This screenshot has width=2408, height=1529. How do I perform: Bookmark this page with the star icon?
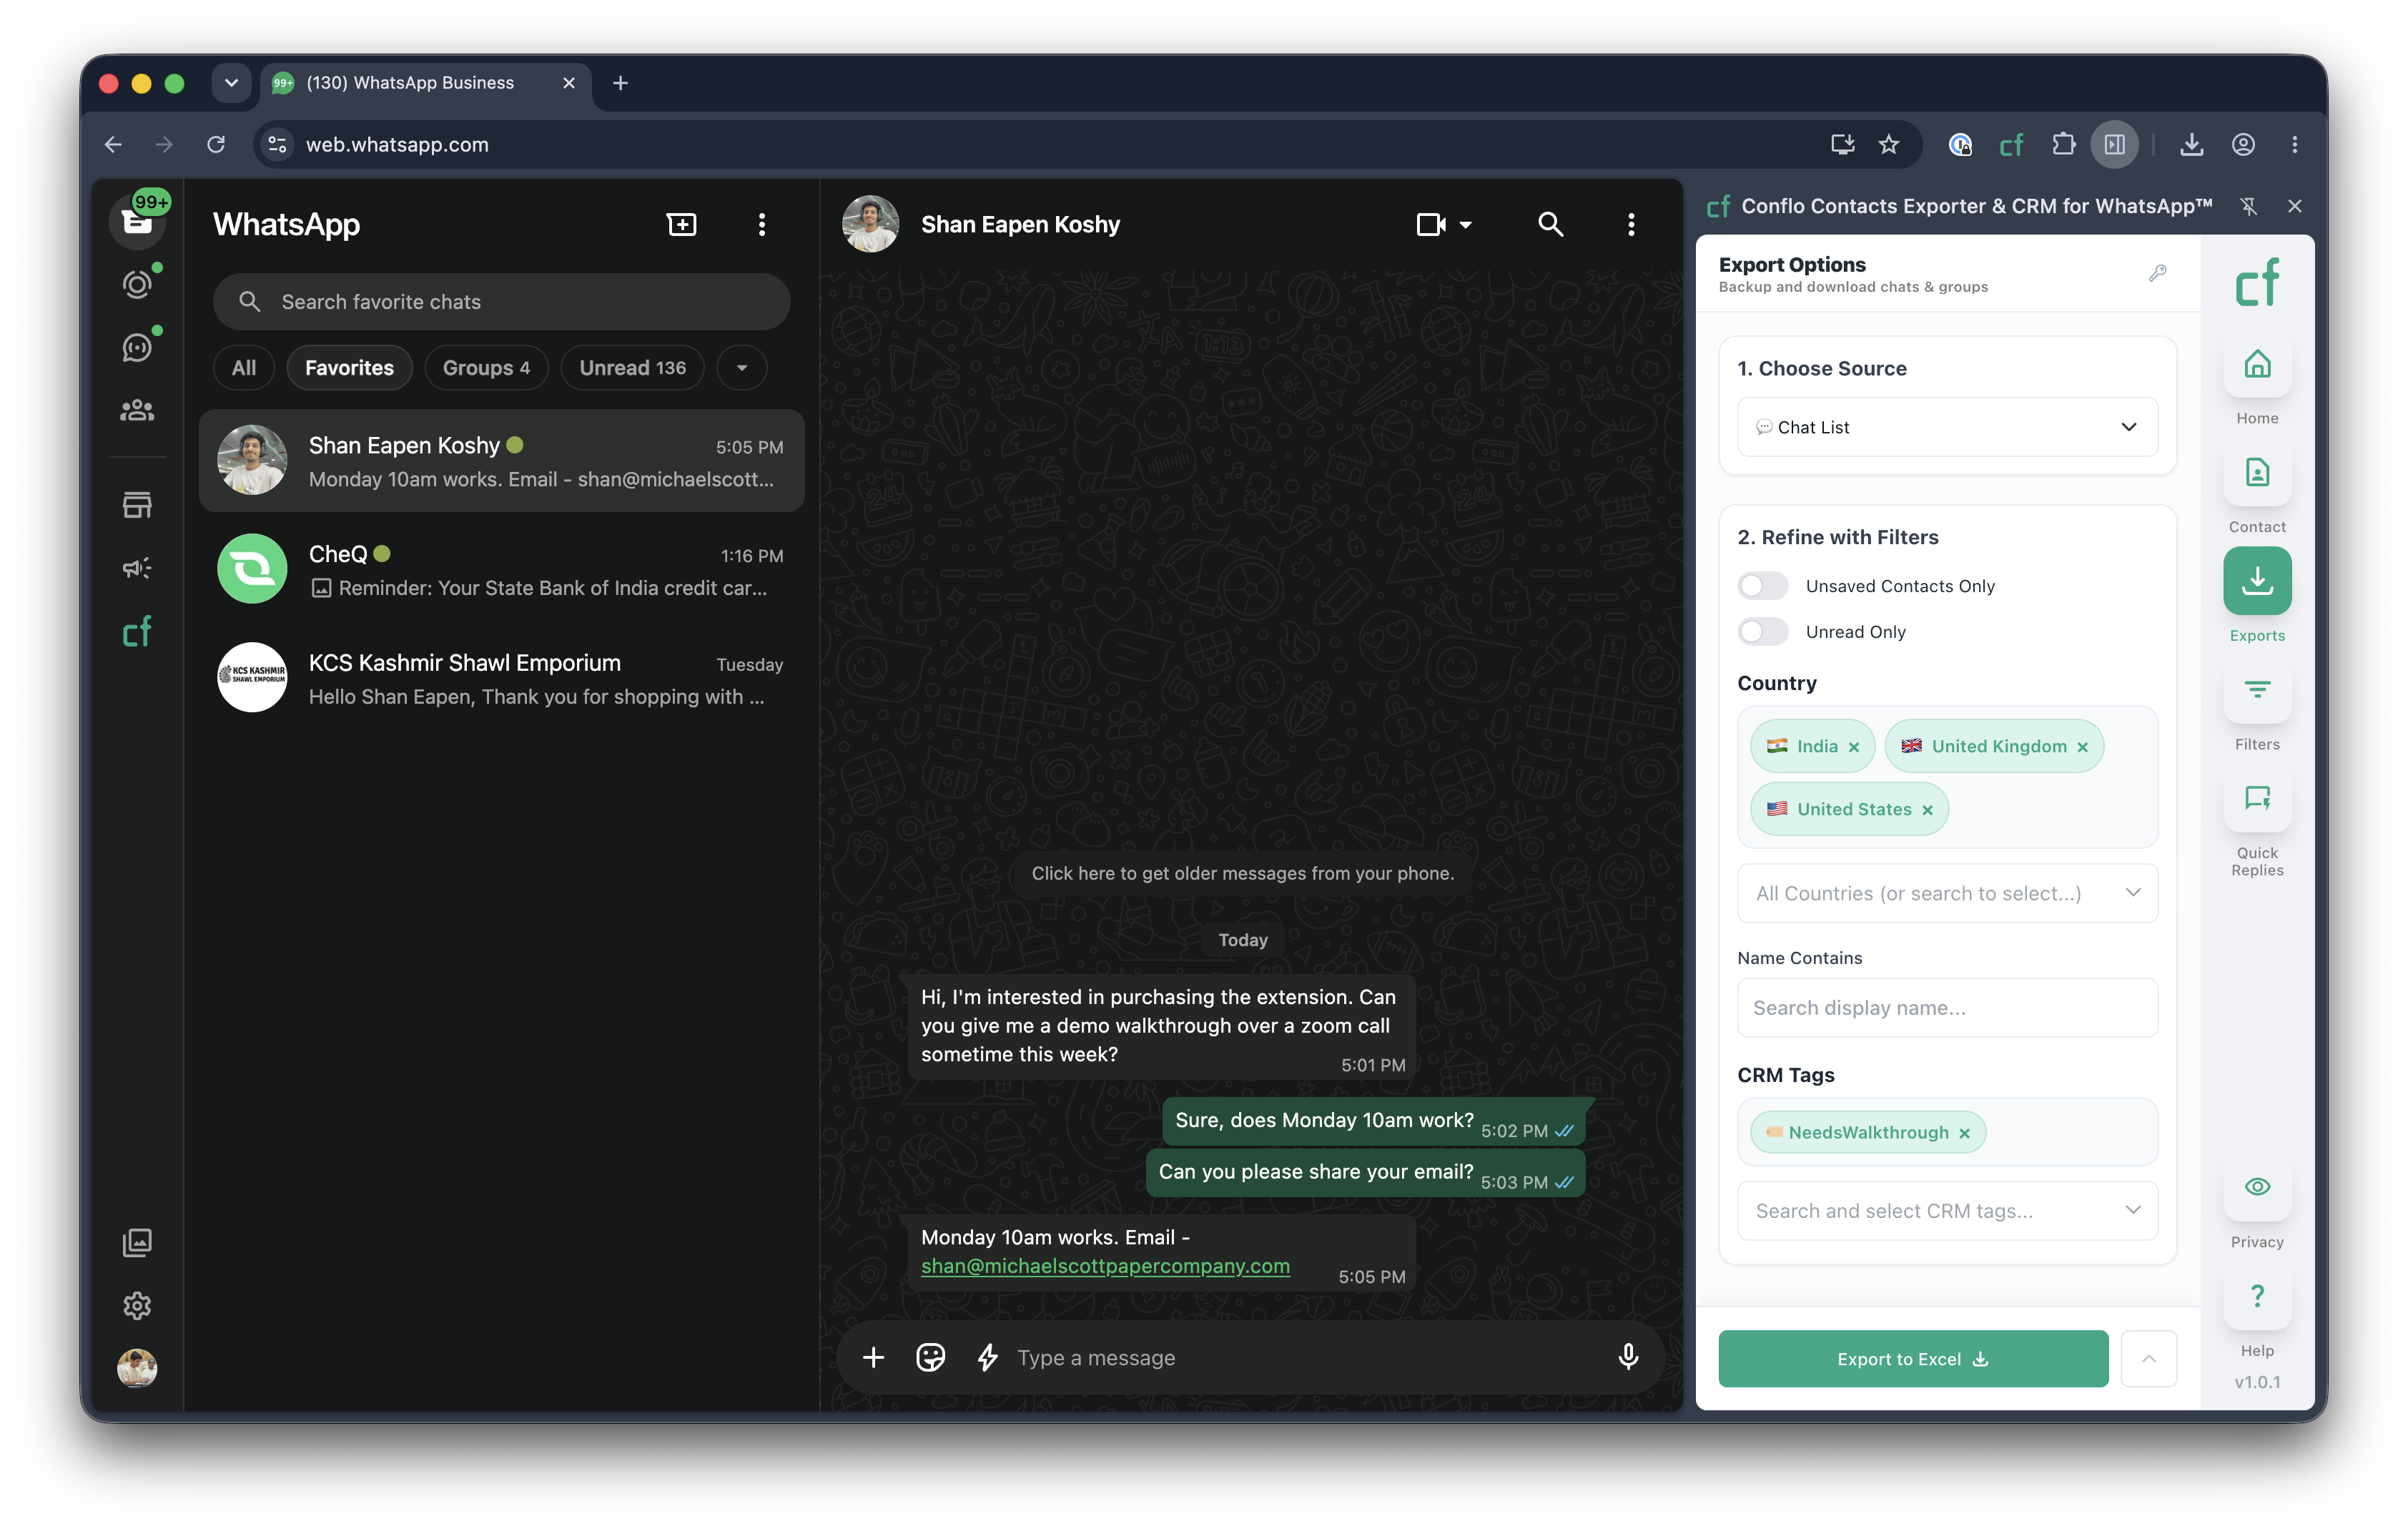(1887, 144)
